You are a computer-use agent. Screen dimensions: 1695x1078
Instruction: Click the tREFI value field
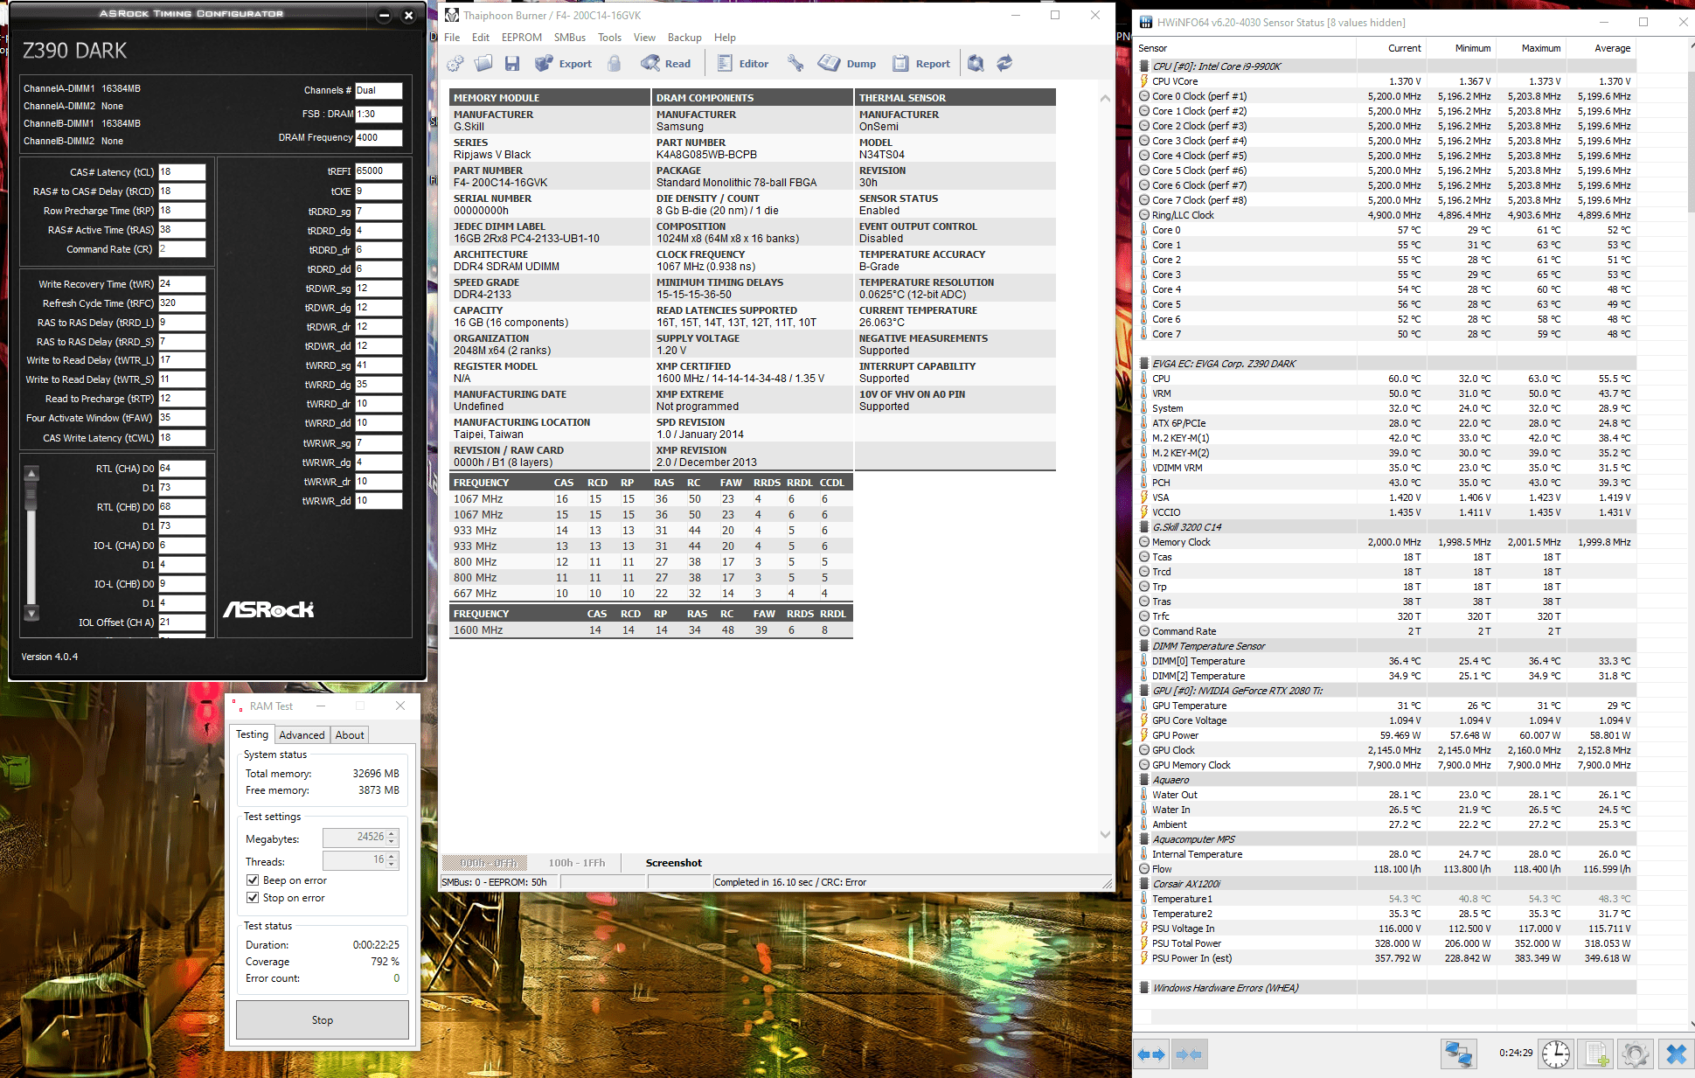point(379,171)
